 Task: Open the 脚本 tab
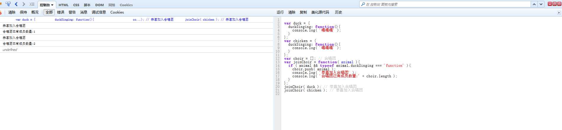(87, 5)
